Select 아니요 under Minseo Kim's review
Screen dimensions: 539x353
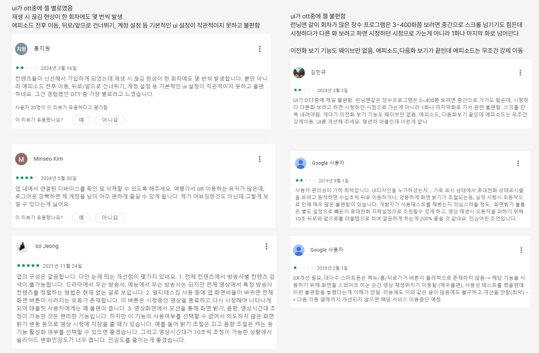tap(110, 218)
